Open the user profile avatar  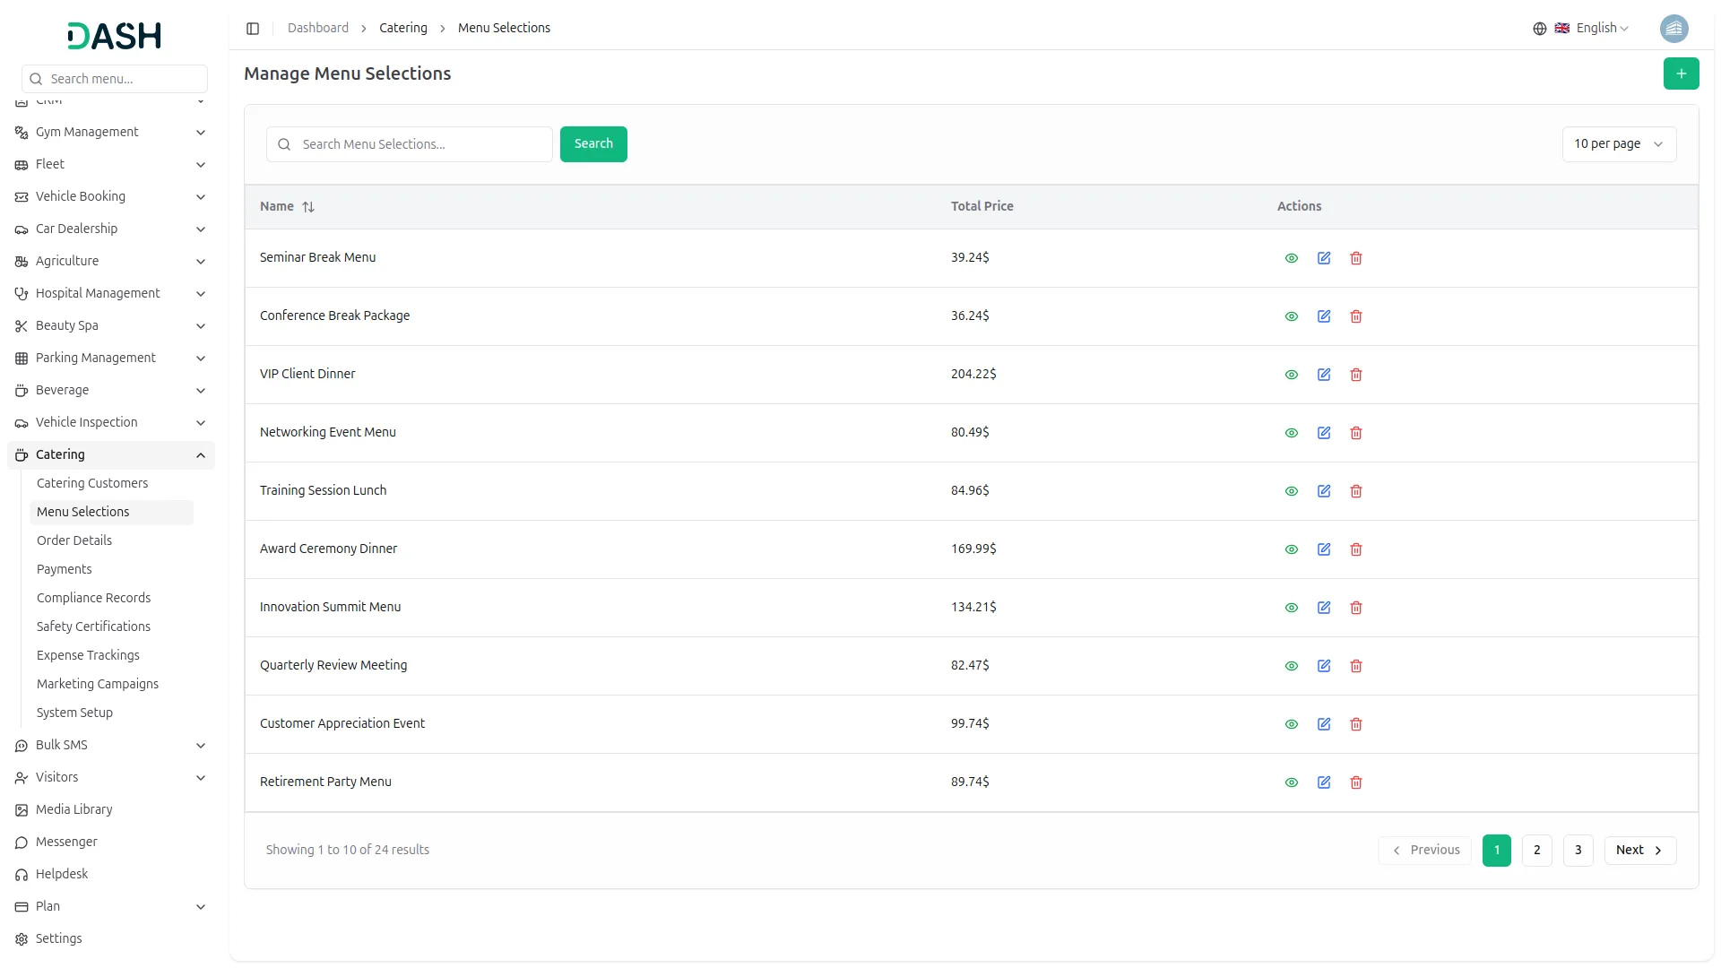coord(1673,29)
